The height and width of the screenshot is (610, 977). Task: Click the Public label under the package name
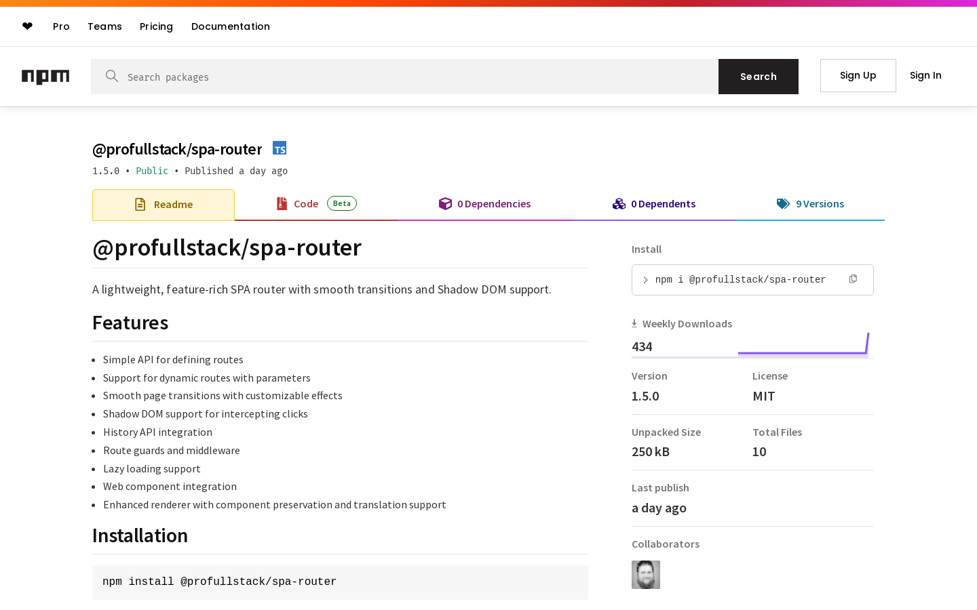152,171
